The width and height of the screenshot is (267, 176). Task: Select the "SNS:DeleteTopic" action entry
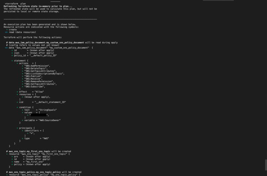pos(36,68)
